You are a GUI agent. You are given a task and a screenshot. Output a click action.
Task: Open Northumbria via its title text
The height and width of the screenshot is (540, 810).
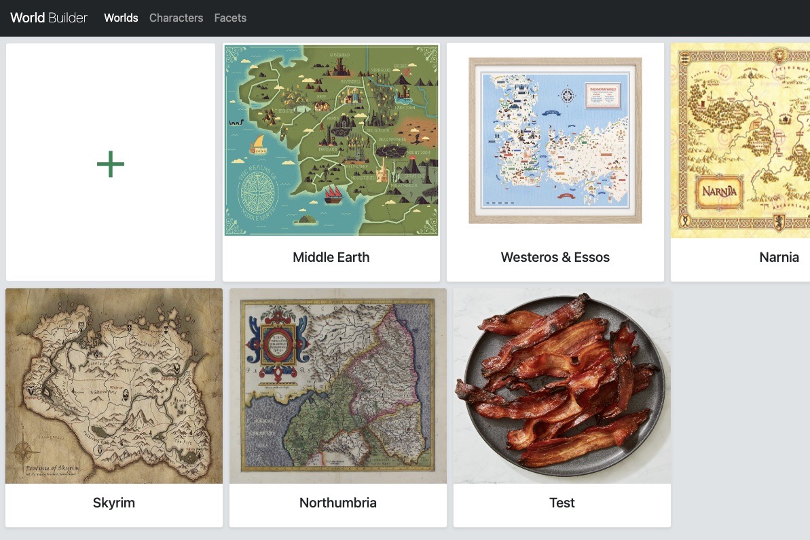(337, 503)
